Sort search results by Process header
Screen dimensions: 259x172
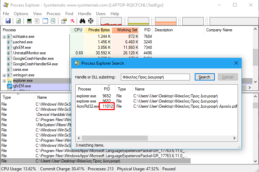click(x=88, y=89)
